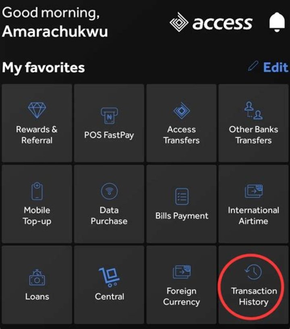The height and width of the screenshot is (329, 290).
Task: Tap the Transaction History label text
Action: click(254, 296)
